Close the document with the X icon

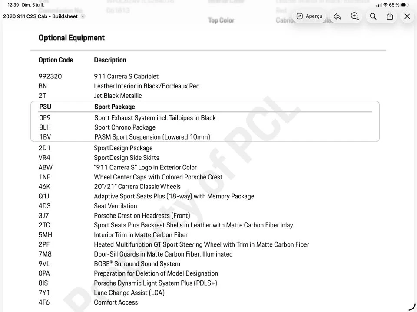(x=407, y=16)
